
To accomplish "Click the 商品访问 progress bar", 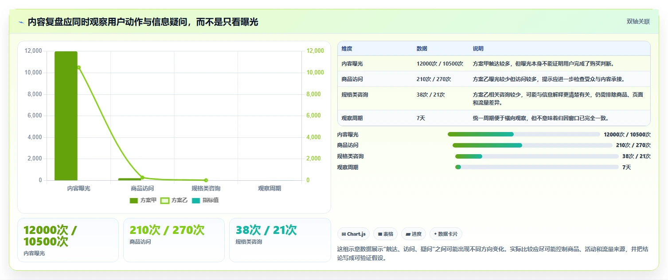I will pos(532,145).
